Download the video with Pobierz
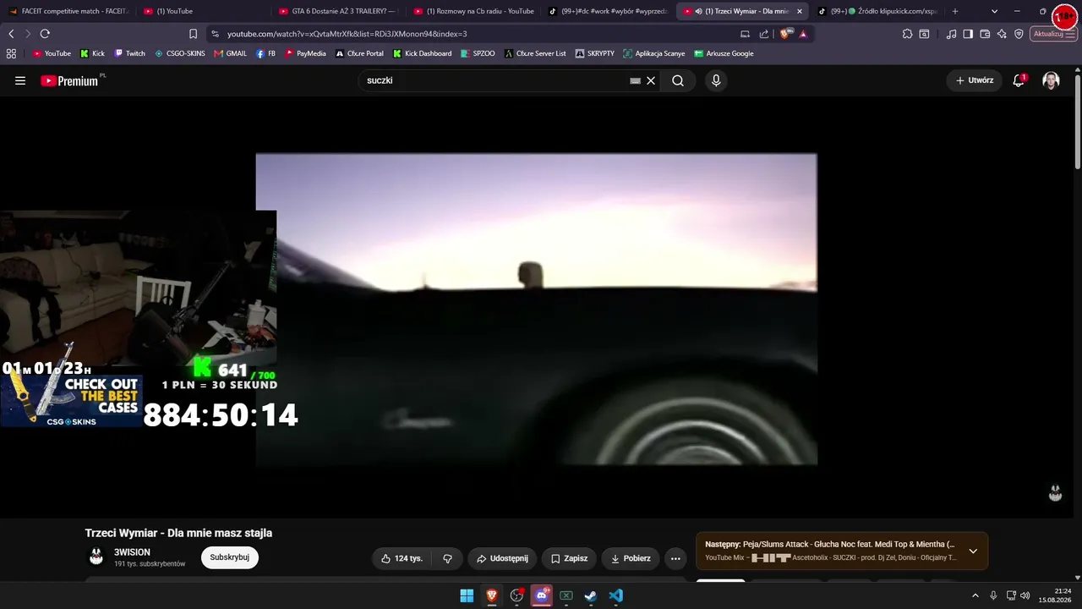Viewport: 1082px width, 609px height. coord(631,558)
